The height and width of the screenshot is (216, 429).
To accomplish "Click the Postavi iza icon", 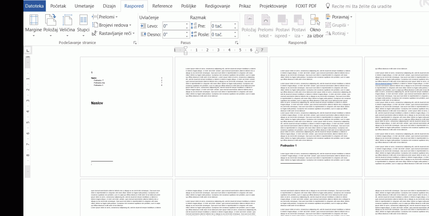I will coord(299,26).
